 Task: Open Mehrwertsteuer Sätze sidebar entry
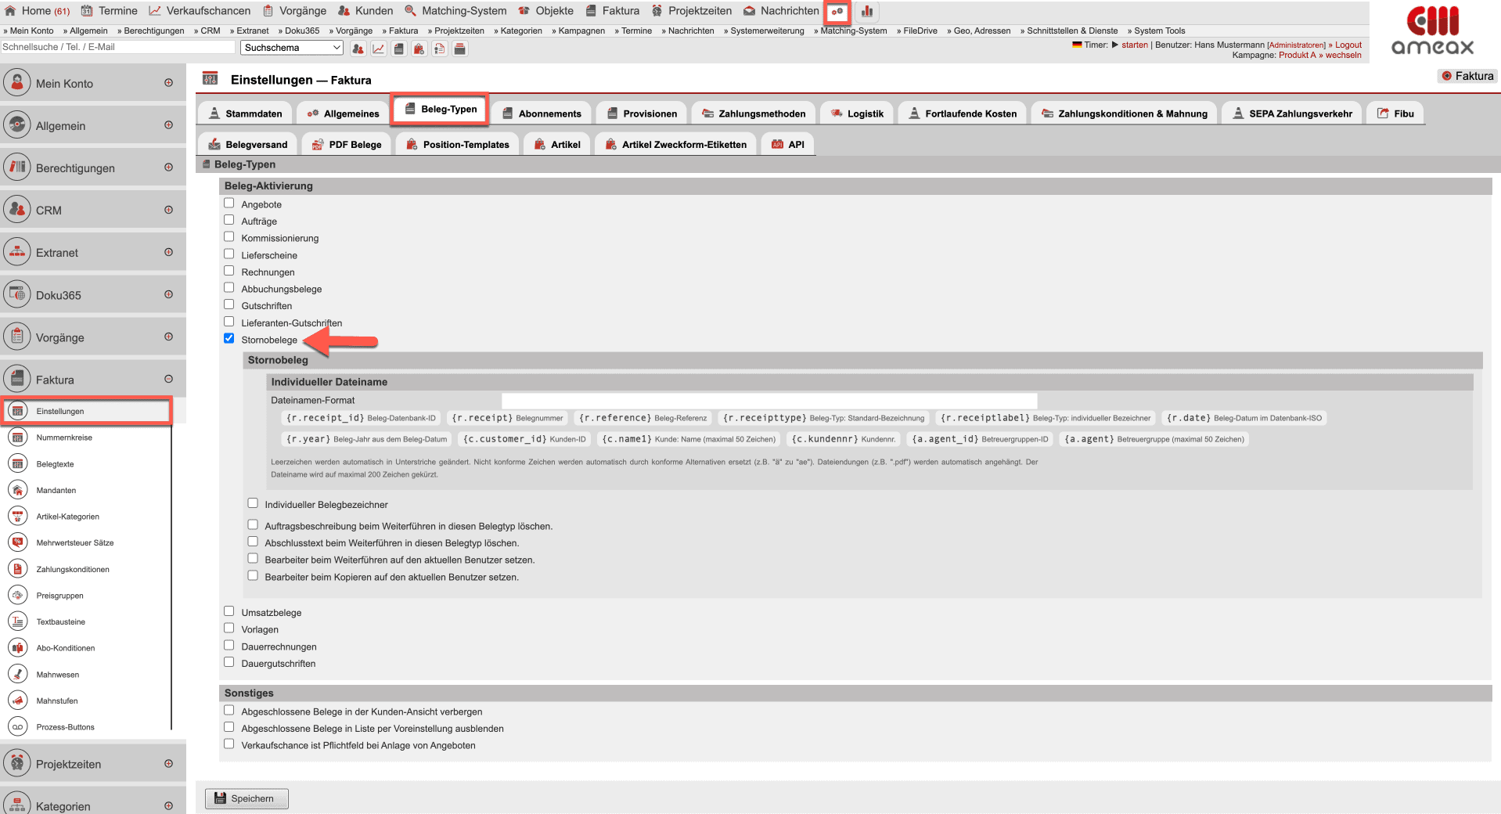tap(74, 542)
